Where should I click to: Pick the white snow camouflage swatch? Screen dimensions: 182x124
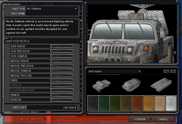[x=171, y=103]
